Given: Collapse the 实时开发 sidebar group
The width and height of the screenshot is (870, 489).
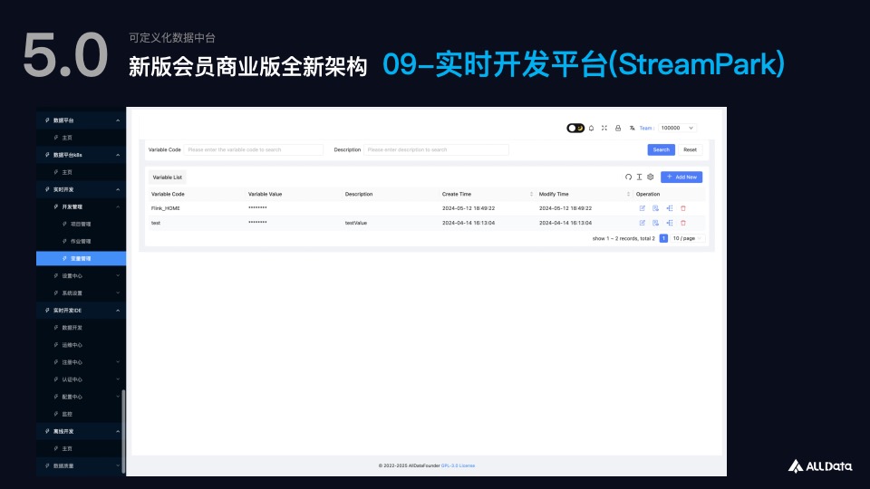Looking at the screenshot, I should [81, 189].
